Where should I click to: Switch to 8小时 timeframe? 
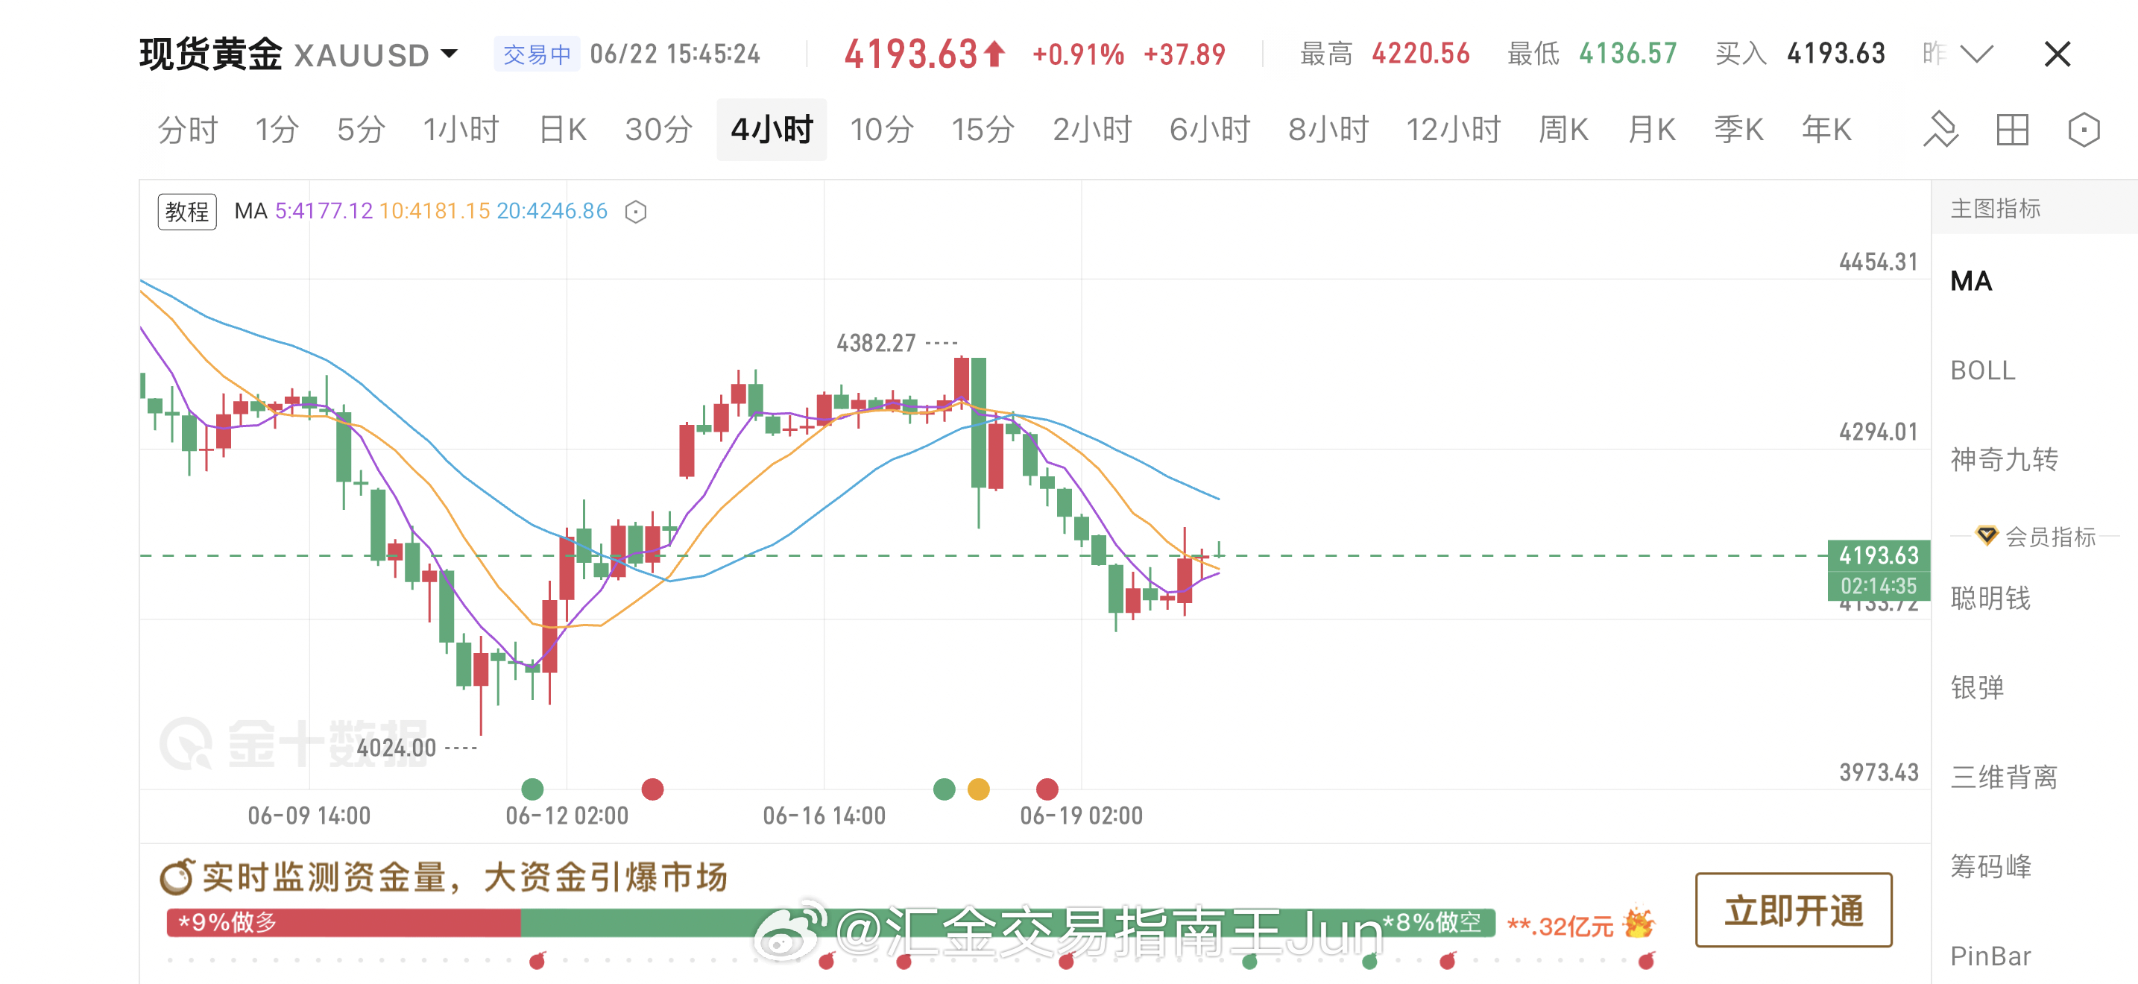point(1328,130)
